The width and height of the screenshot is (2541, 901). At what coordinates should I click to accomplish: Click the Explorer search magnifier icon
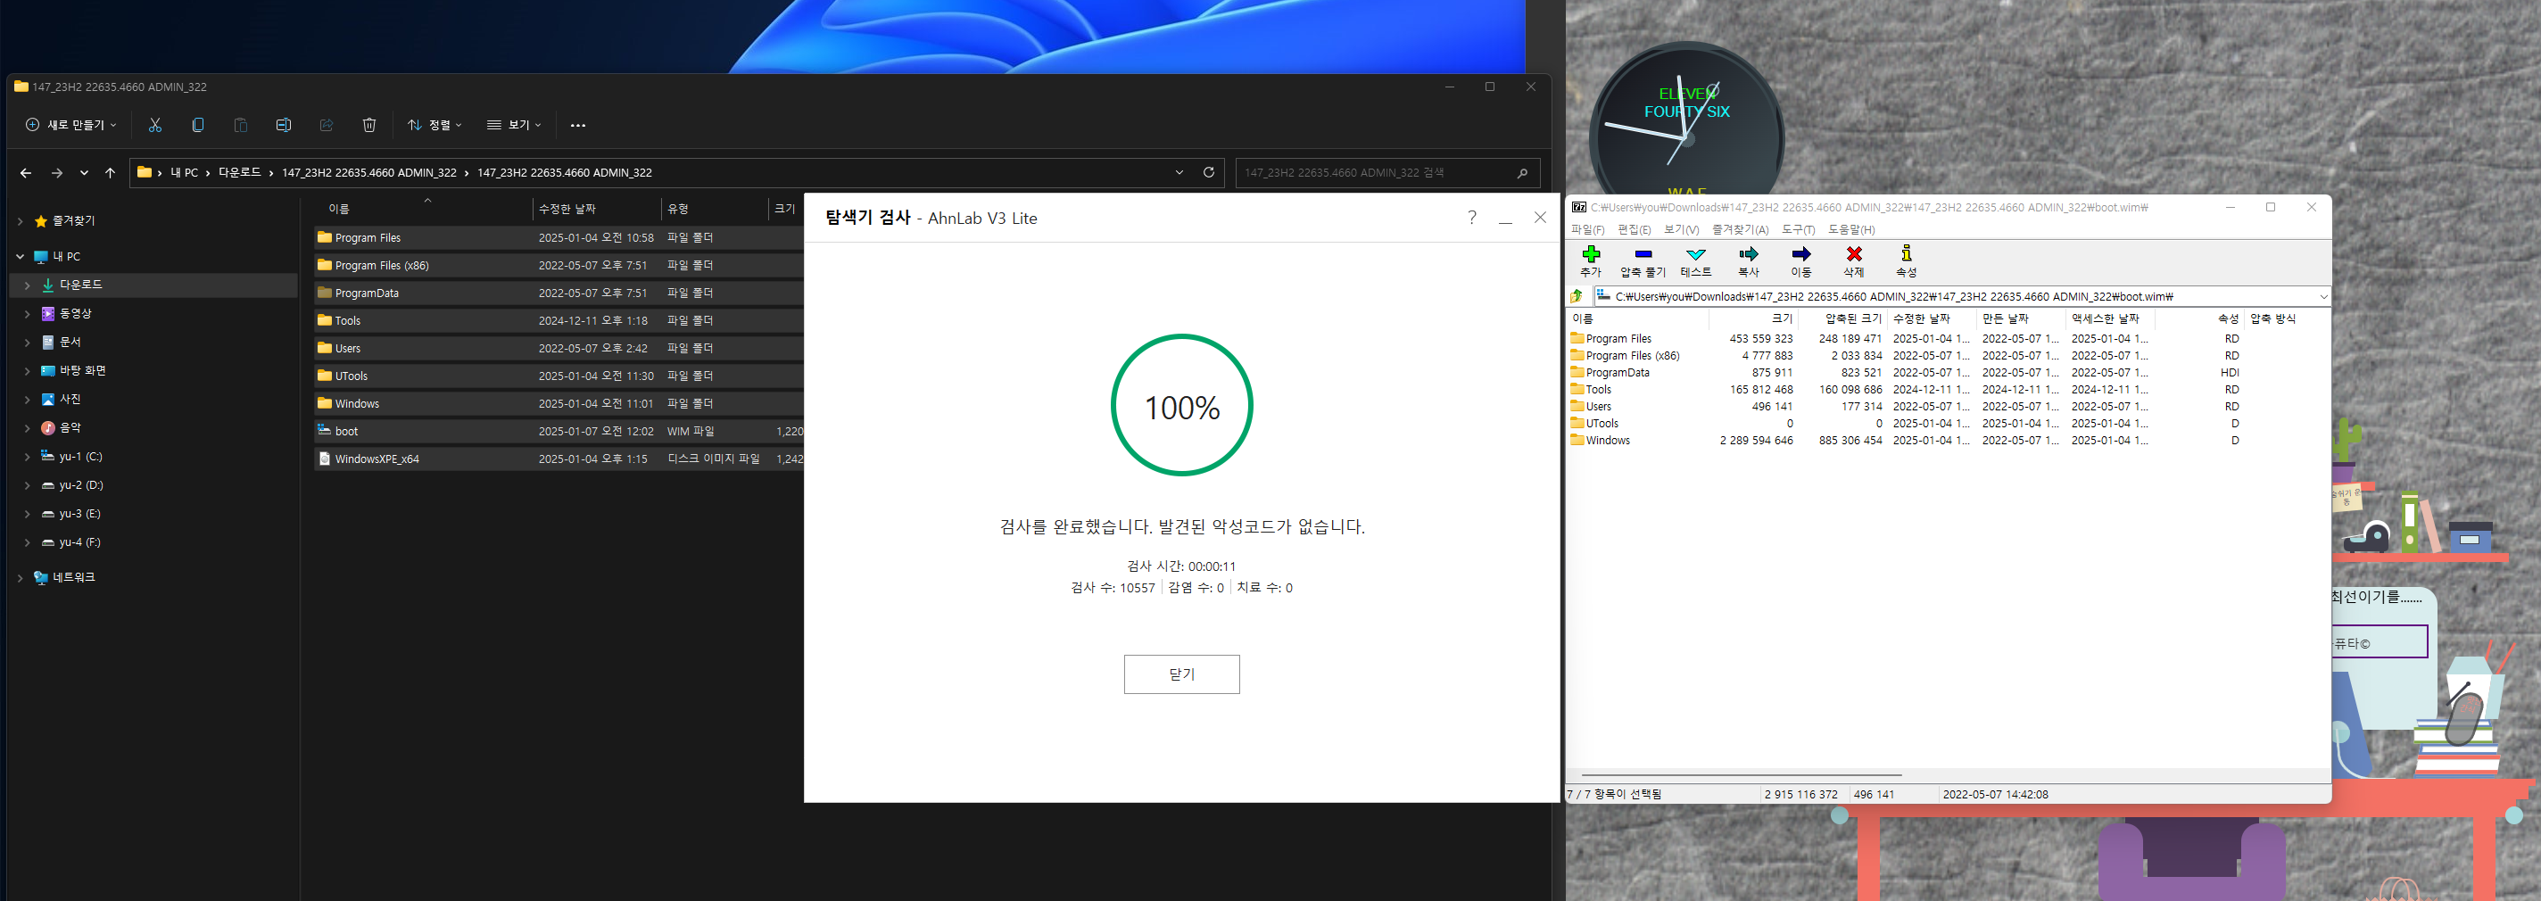tap(1522, 172)
